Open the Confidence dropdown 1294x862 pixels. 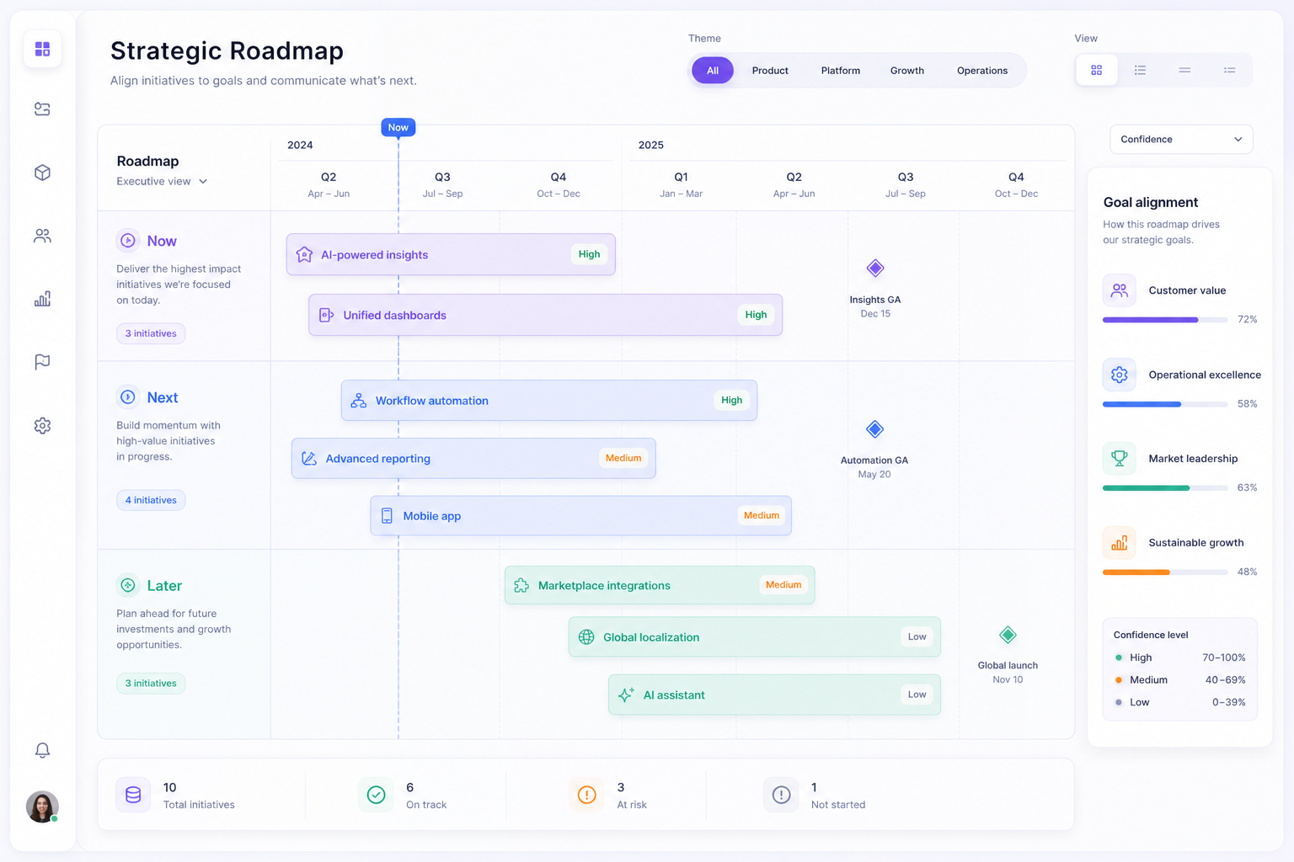click(x=1181, y=139)
